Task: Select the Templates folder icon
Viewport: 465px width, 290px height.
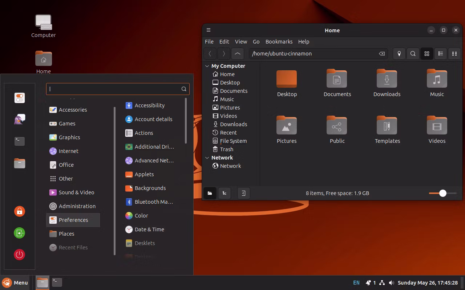Action: 387,125
